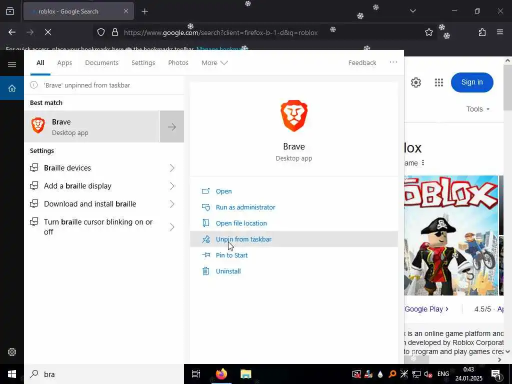
Task: Expand Brave result arrow button
Action: click(x=172, y=126)
